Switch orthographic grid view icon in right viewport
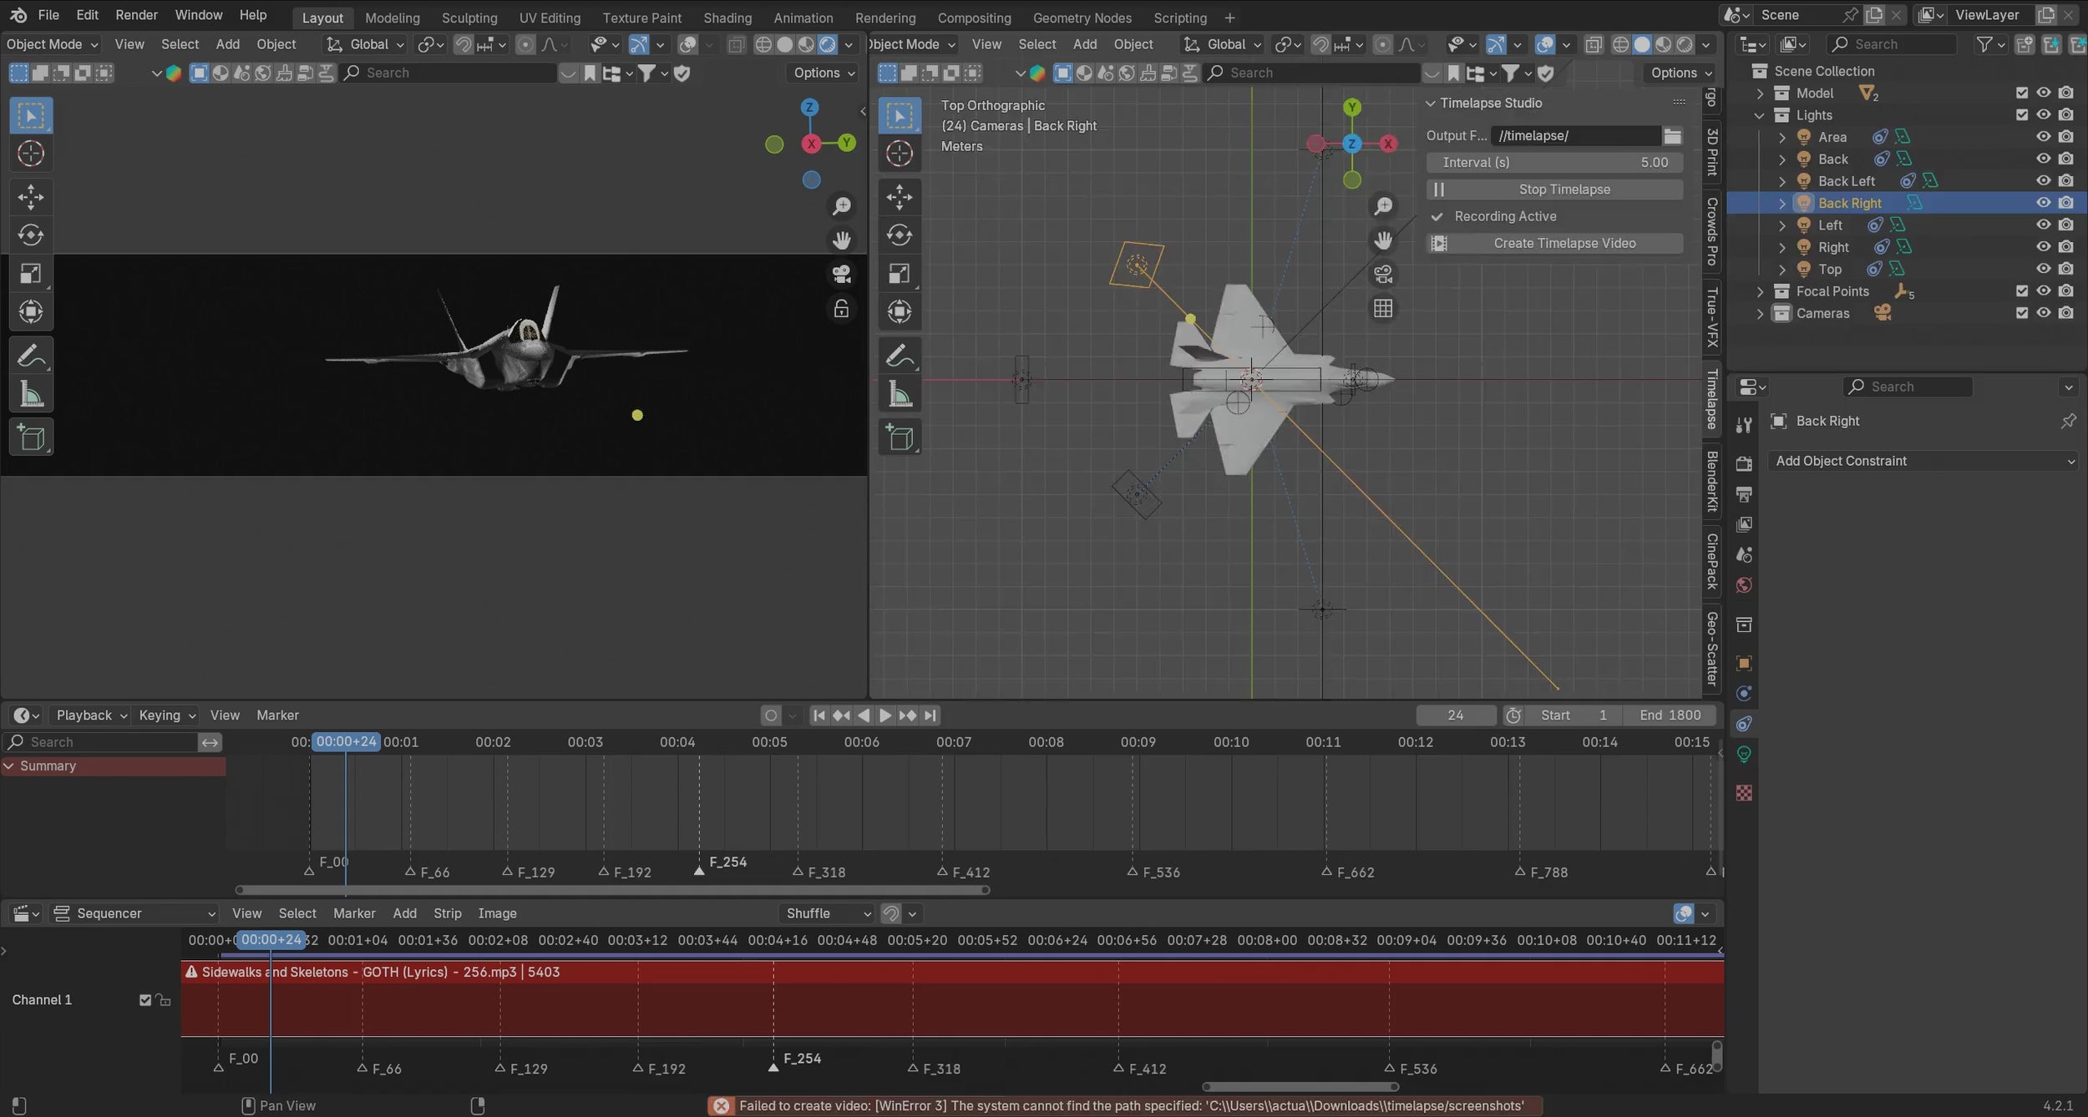 [1383, 309]
